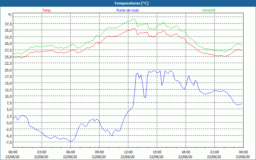Click the -5,0 y-axis value
The image size is (256, 160).
tap(9, 136)
